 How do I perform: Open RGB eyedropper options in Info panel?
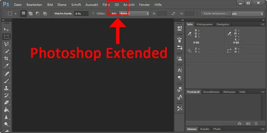point(190,34)
